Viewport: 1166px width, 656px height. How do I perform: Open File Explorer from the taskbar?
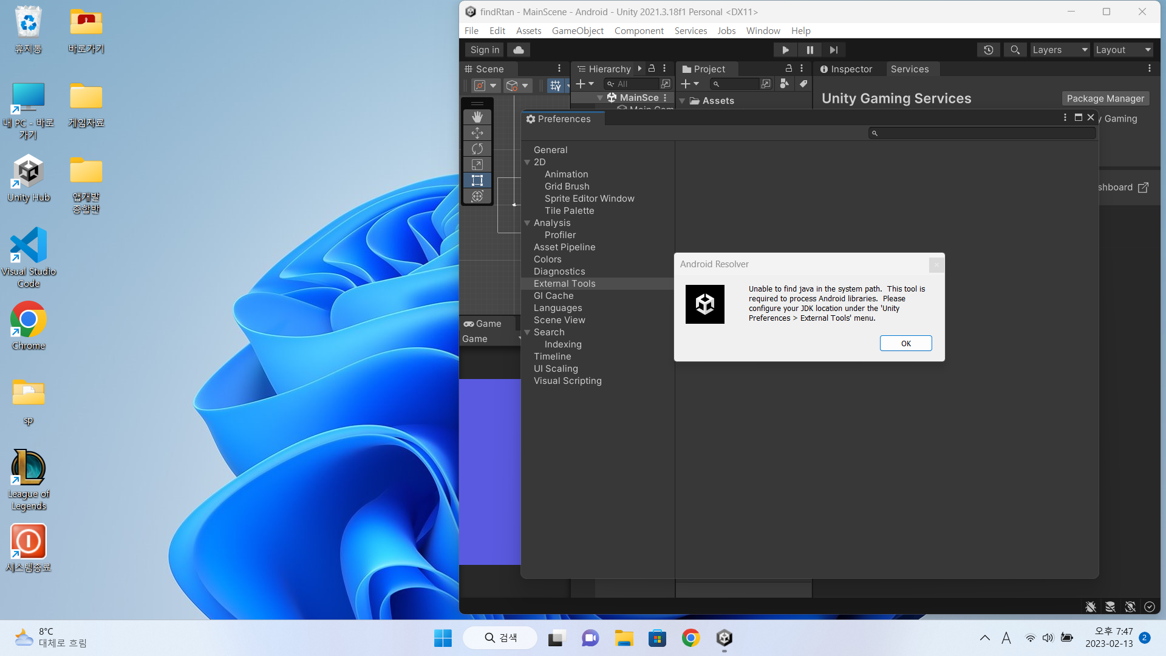tap(624, 638)
